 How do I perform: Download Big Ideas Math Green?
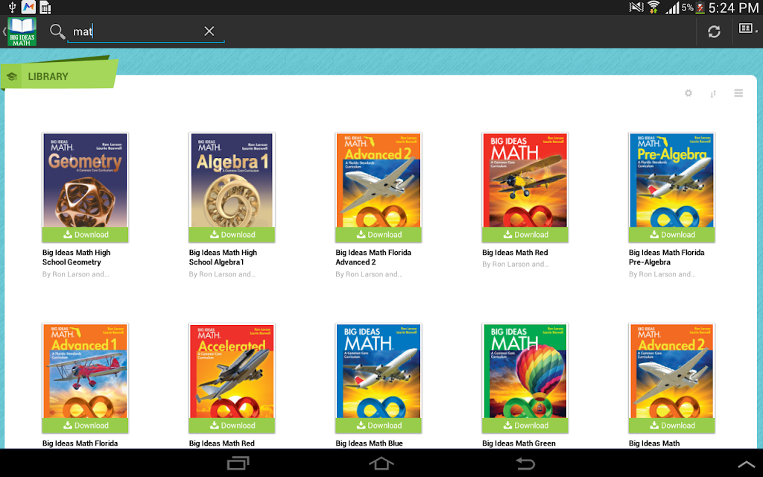click(525, 426)
